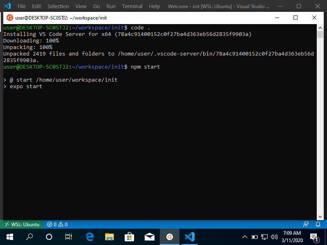Close the Visual Studio Code window
327x245 pixels.
click(318, 6)
